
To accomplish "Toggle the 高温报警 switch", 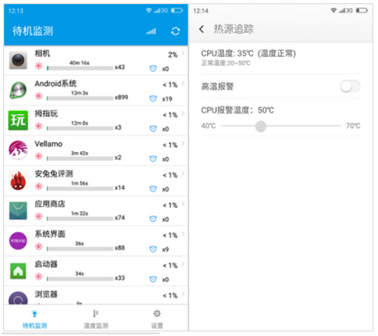I will click(x=350, y=87).
